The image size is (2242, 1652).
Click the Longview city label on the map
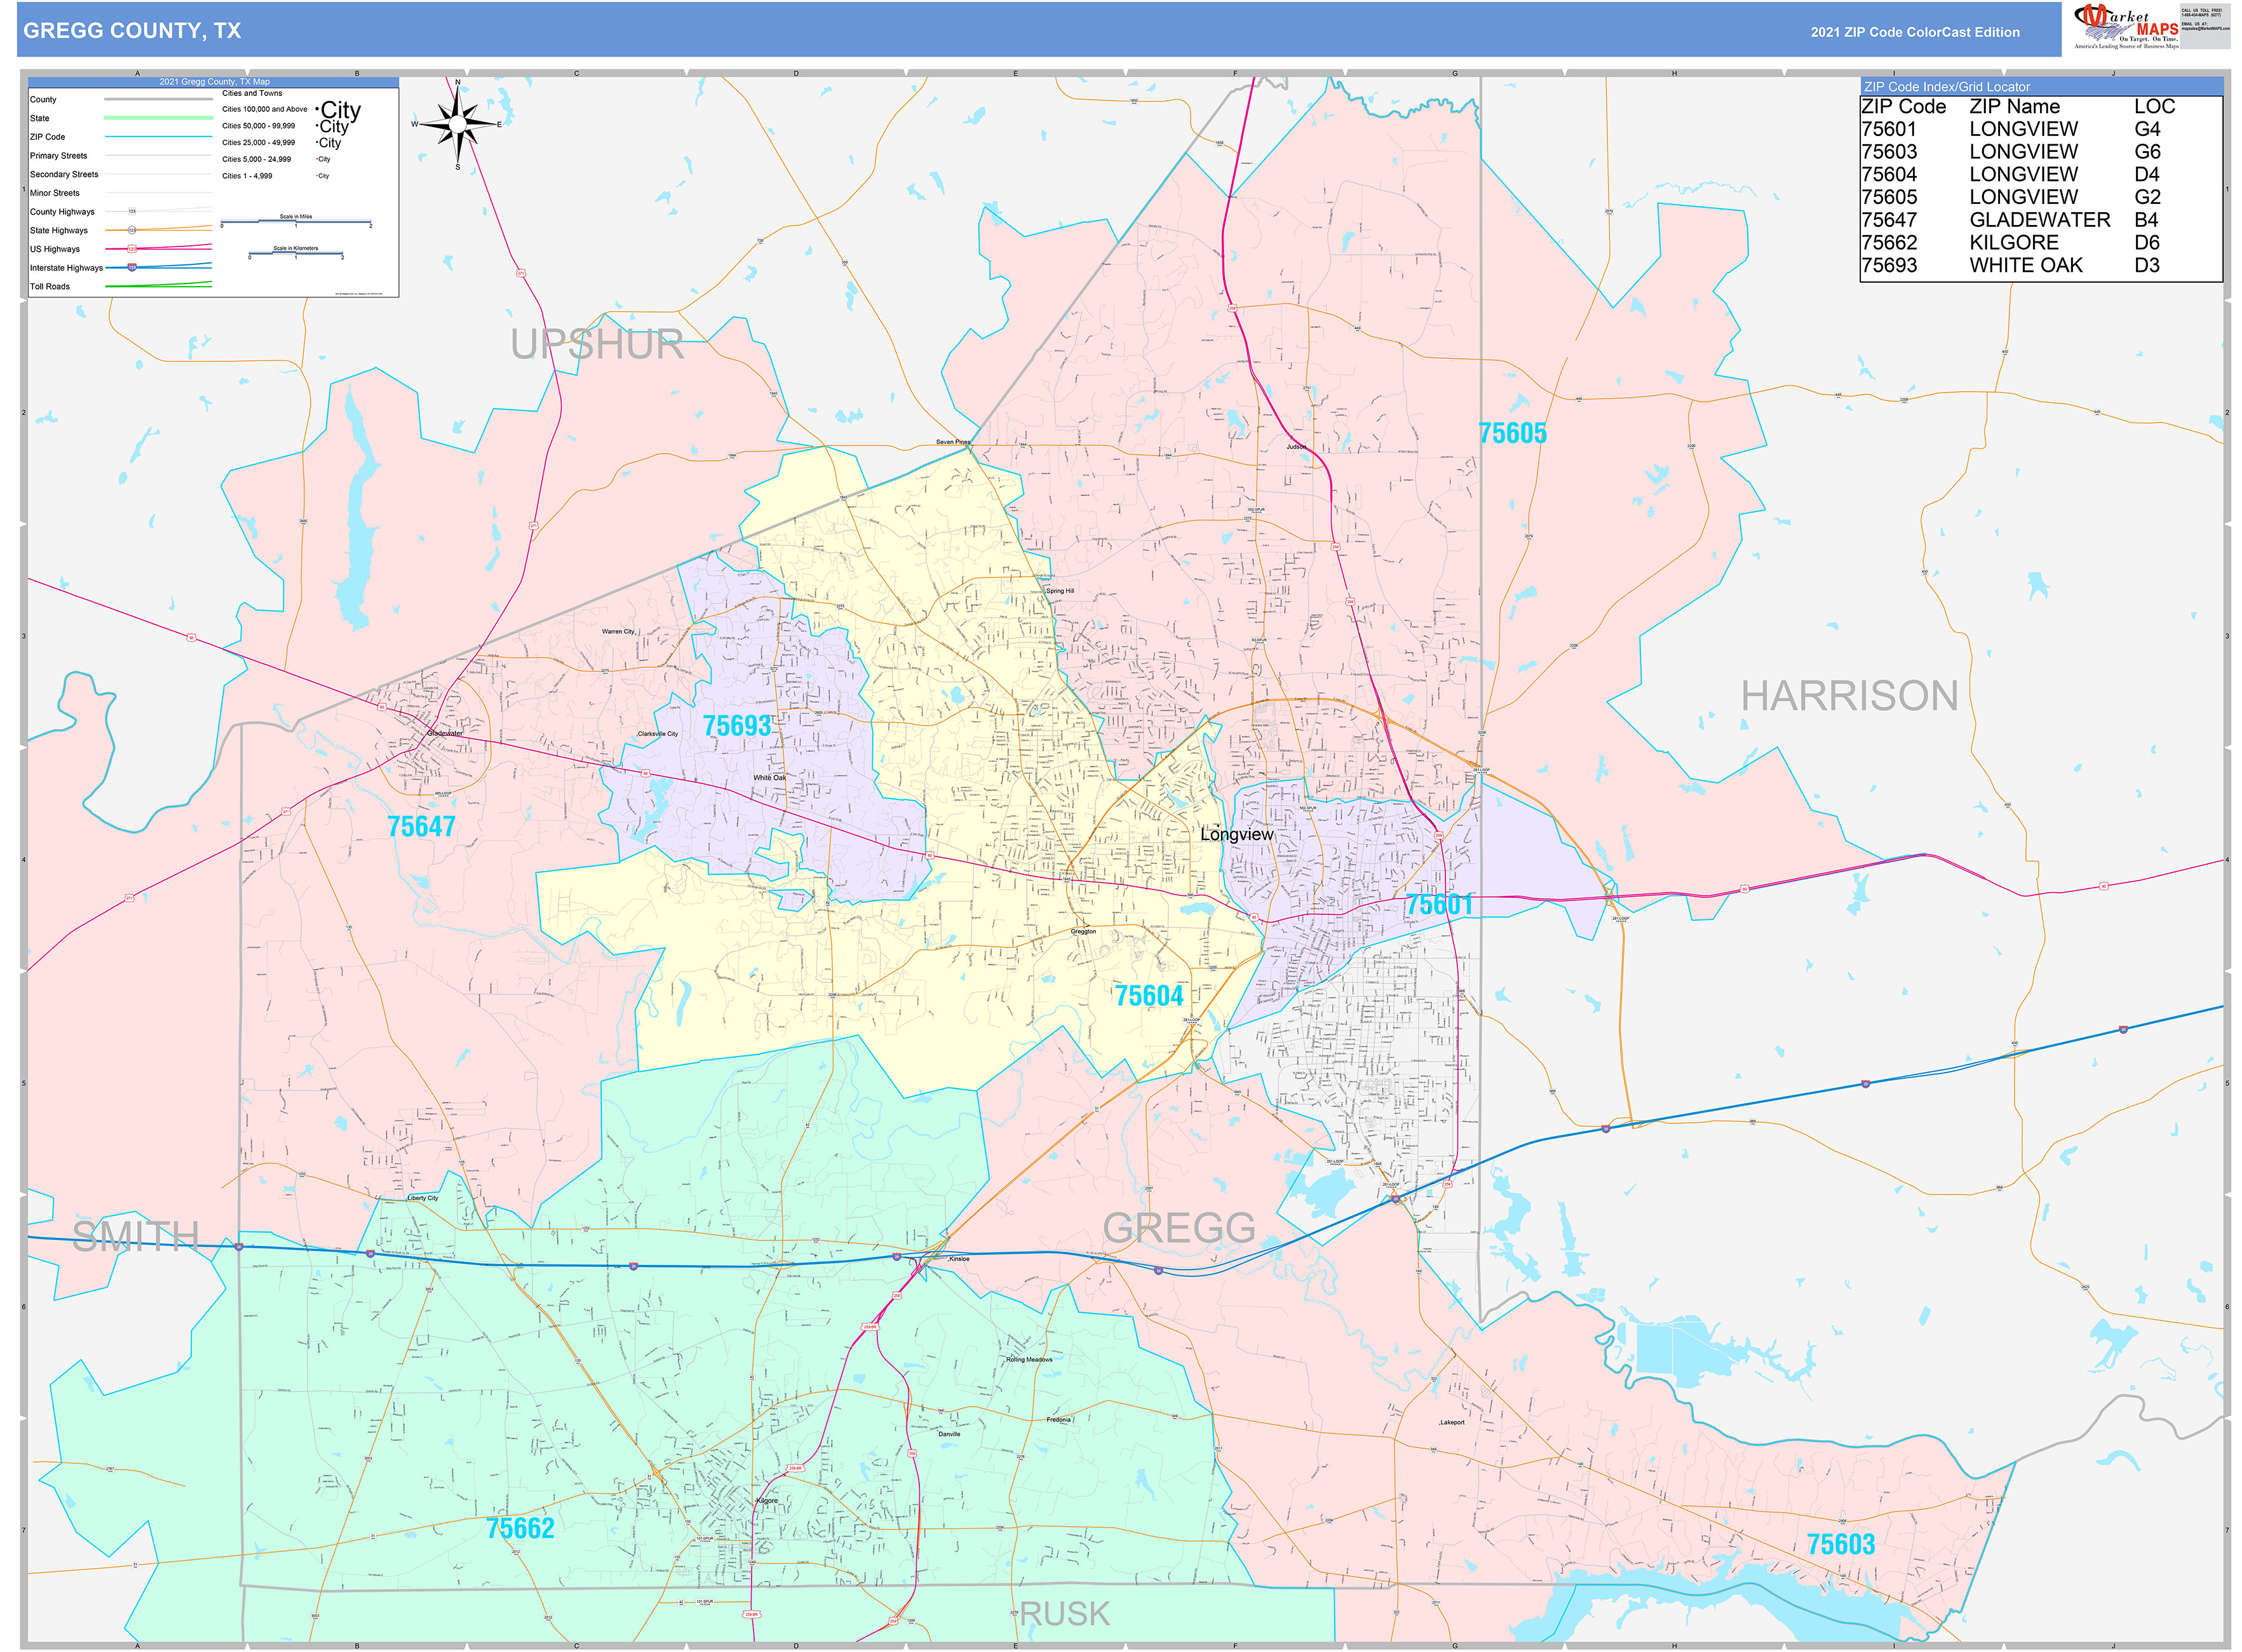(x=1236, y=834)
